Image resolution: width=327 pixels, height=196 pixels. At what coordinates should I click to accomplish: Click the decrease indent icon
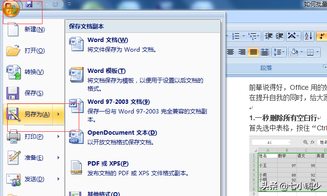click(x=269, y=36)
